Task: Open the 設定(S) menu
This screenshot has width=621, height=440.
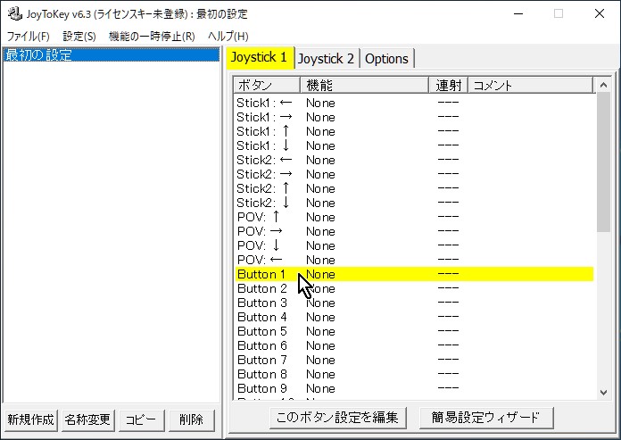Action: point(79,37)
